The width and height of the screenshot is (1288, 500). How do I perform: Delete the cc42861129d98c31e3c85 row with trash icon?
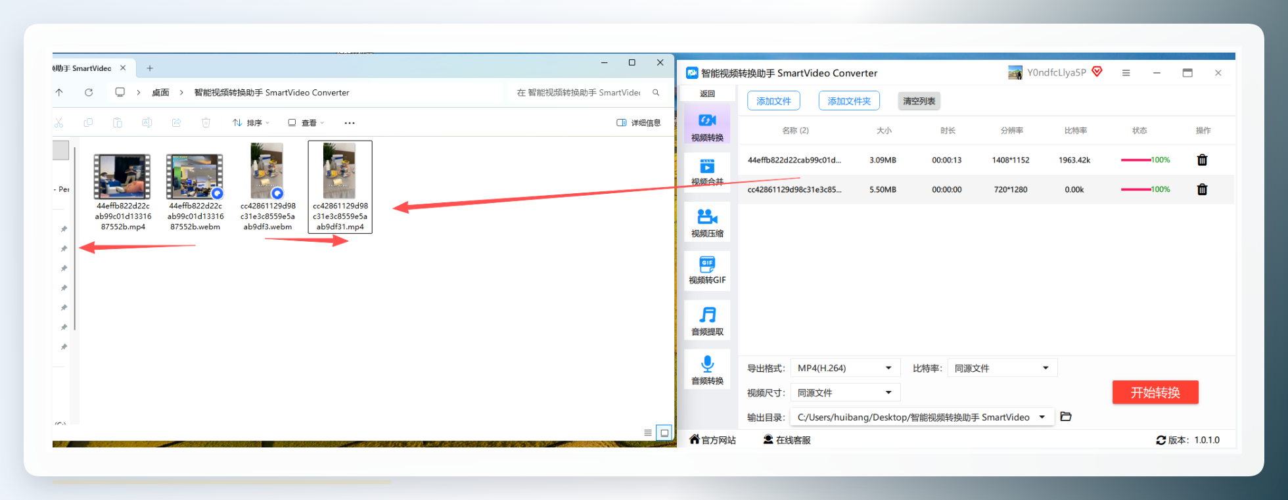1202,189
